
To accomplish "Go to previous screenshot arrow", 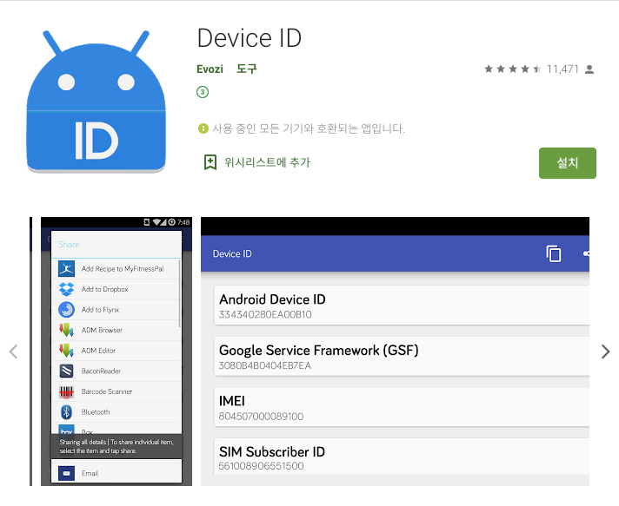I will point(14,352).
